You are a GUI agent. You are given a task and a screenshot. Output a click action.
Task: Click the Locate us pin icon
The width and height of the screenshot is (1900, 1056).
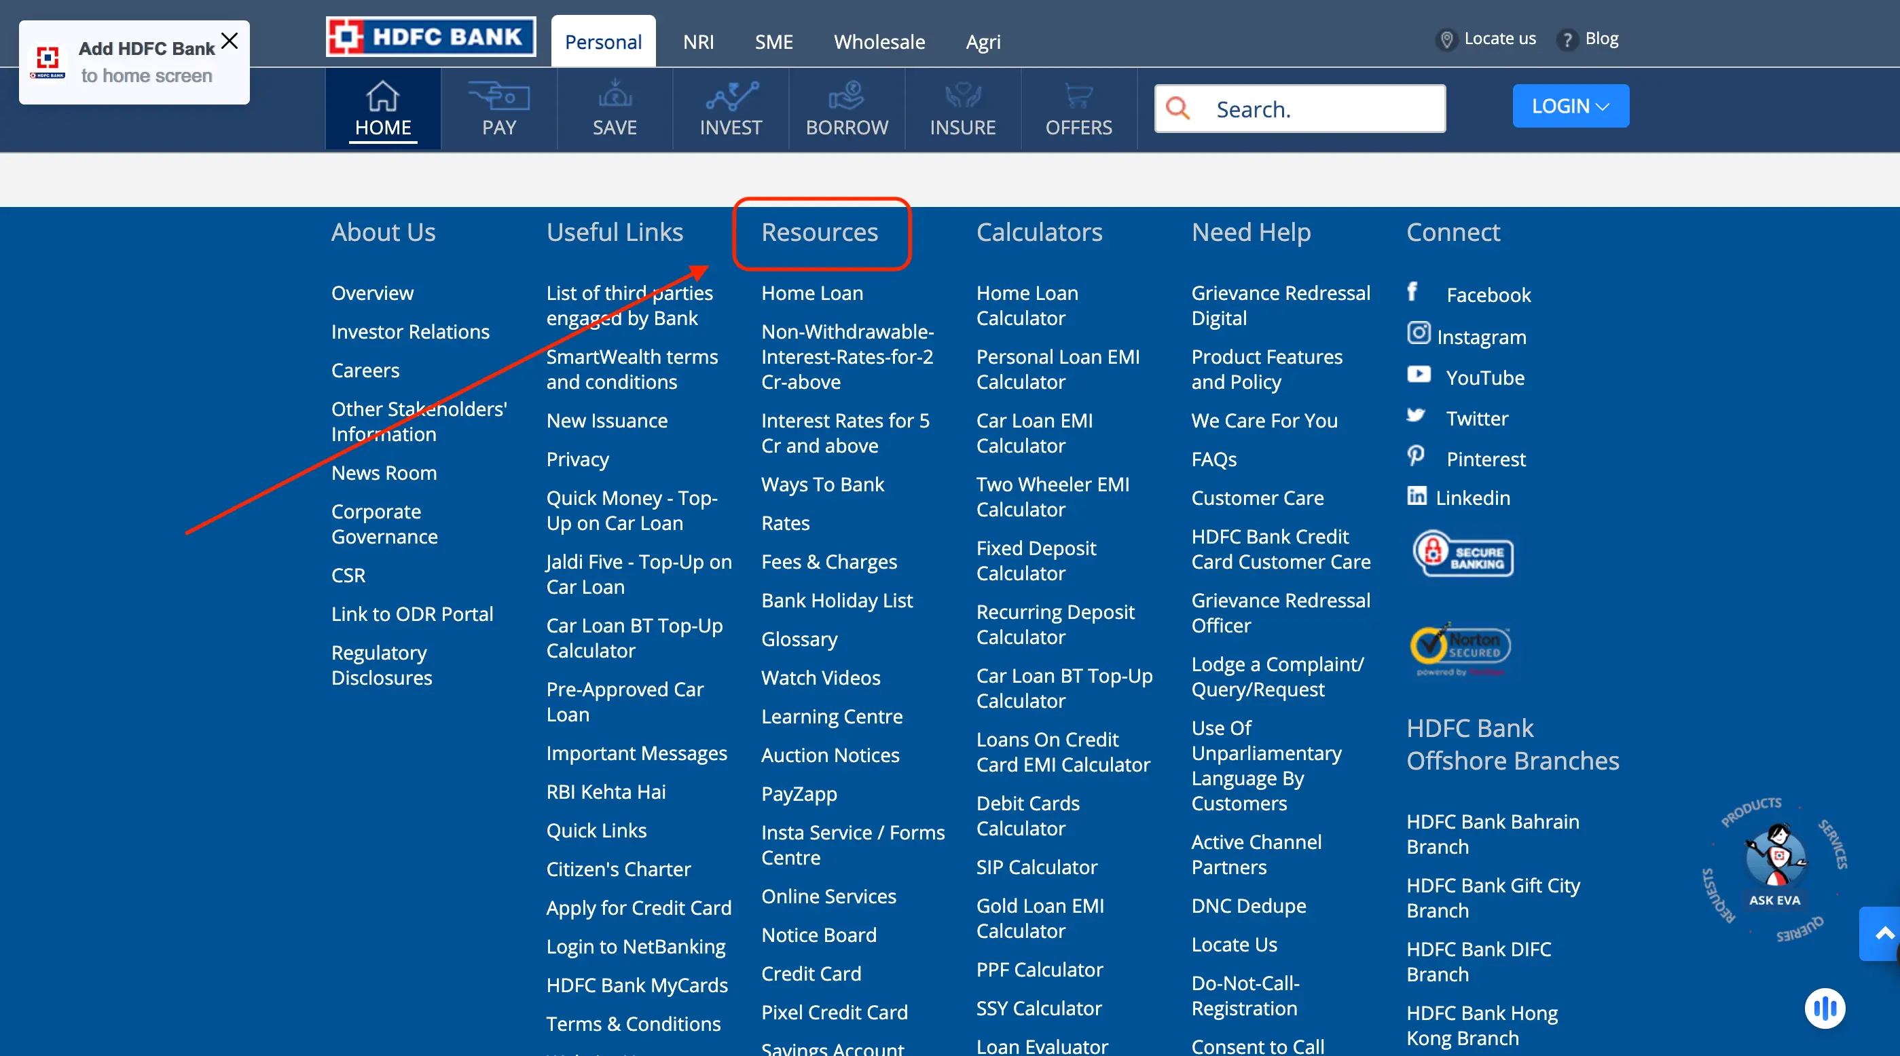(x=1446, y=39)
